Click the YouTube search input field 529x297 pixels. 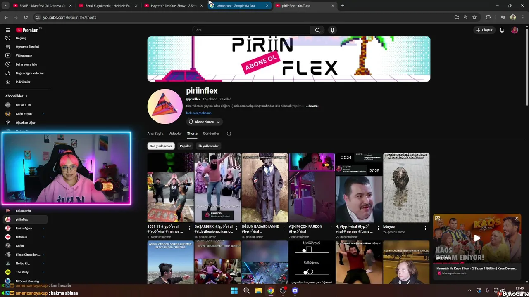251,30
